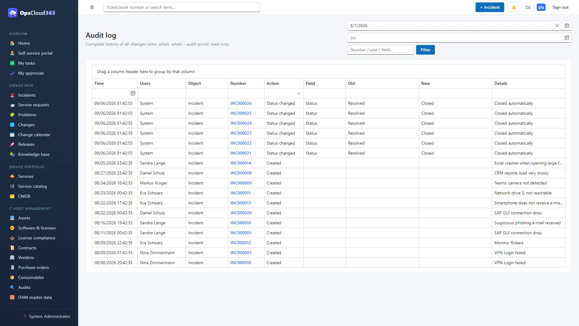
Task: Open the start date calendar picker
Action: coord(567,26)
